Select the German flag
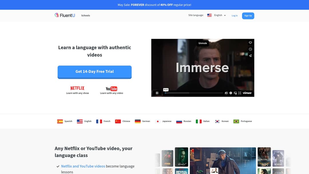This screenshot has height=174, width=309. [138, 121]
